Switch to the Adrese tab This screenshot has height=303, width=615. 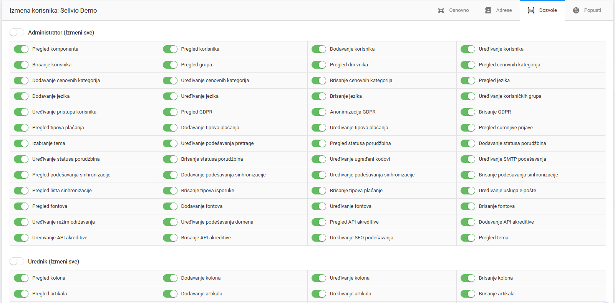click(504, 10)
